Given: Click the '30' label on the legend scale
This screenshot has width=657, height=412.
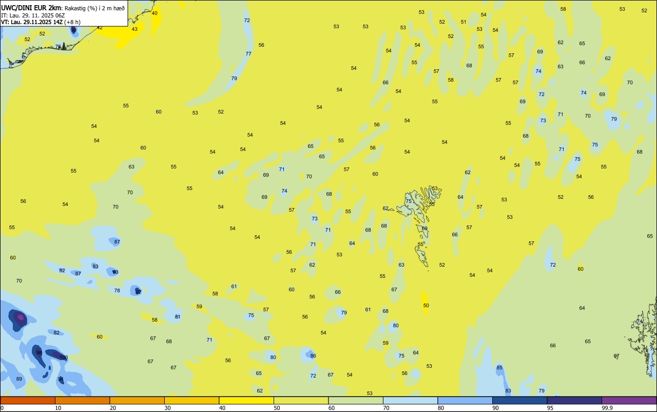Looking at the screenshot, I should click(167, 408).
